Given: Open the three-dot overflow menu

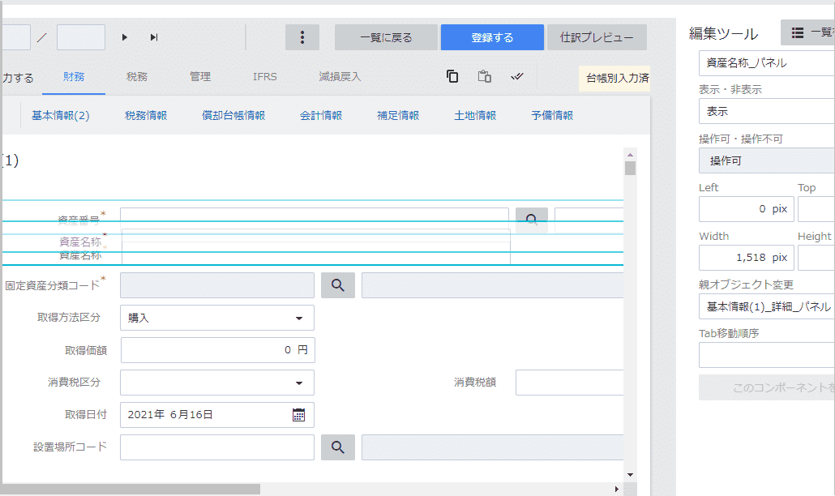Looking at the screenshot, I should [x=302, y=36].
